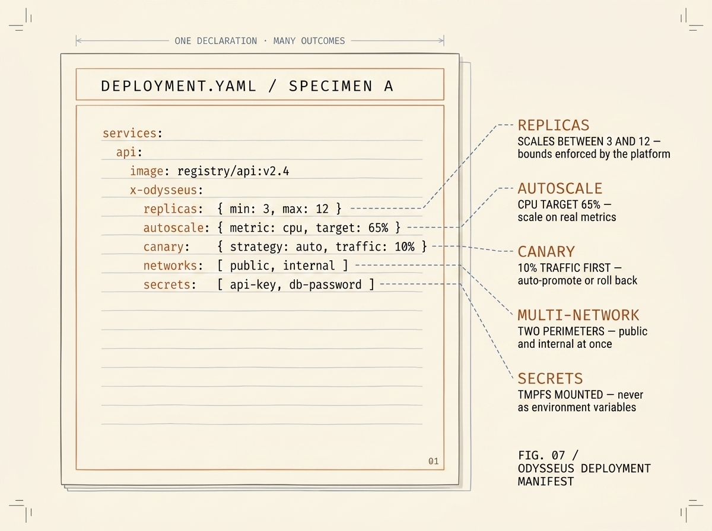The width and height of the screenshot is (712, 531).
Task: Click the '[ public, internal ]' value
Action: pos(282,265)
